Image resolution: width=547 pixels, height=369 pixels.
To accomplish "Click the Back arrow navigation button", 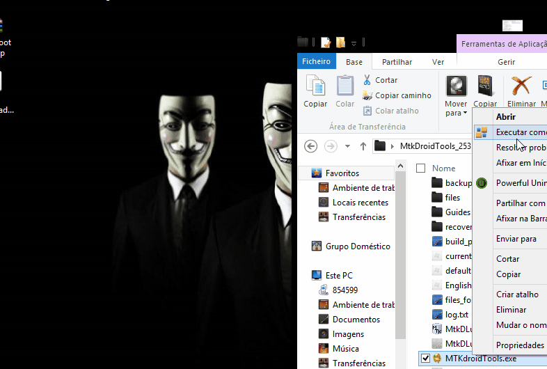I will tap(311, 146).
